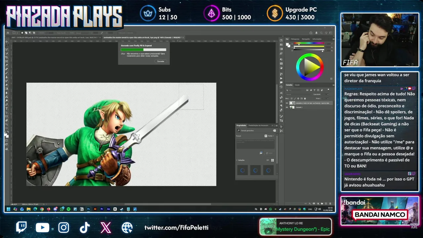Choose Subtract from Selection mode icon
The image size is (423, 238).
coord(30,33)
